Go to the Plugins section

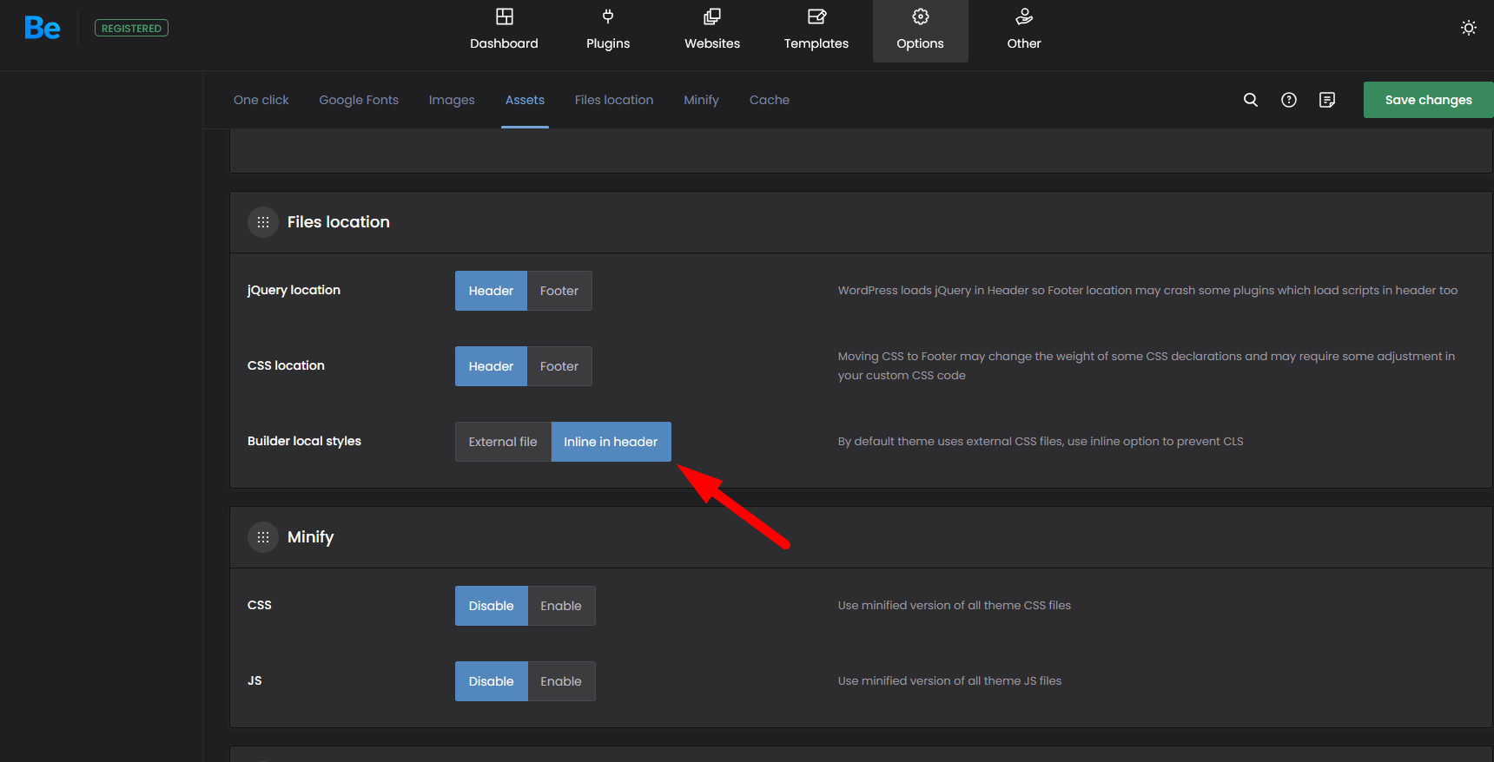[x=608, y=30]
